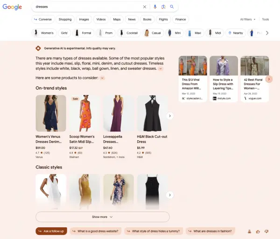Viewport: 280px width, 239px height.
Task: Switch to the News tab
Action: 132,19
